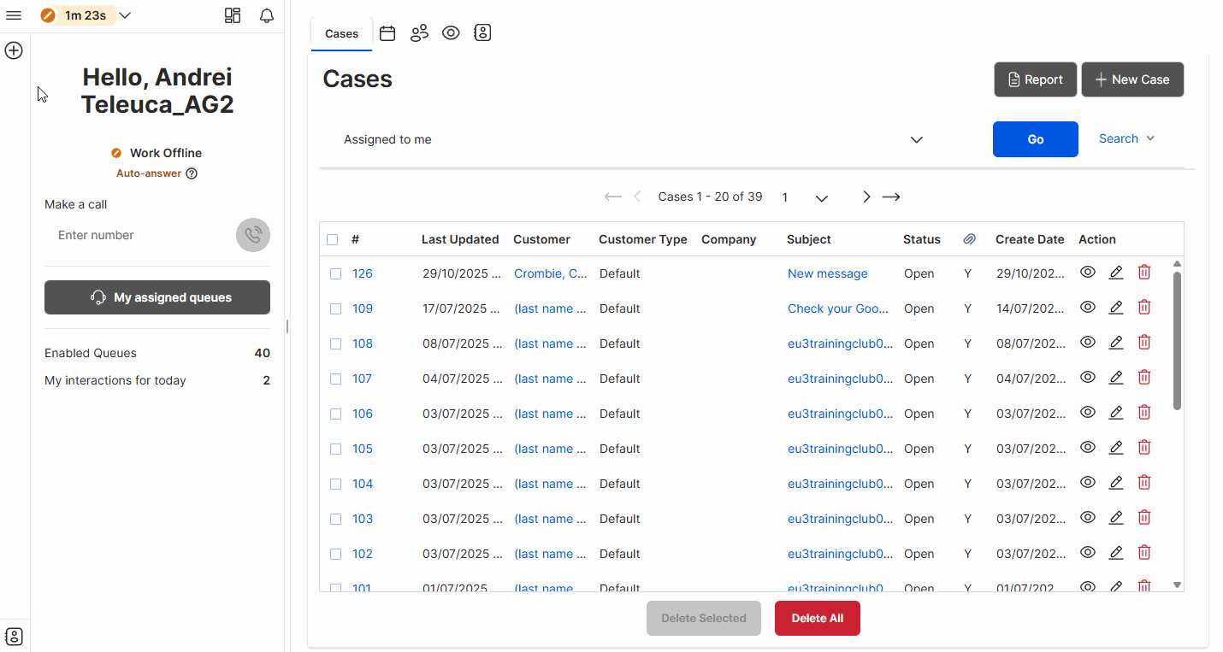The image size is (1223, 652).
Task: Tick the checkbox for case 126
Action: 335,273
